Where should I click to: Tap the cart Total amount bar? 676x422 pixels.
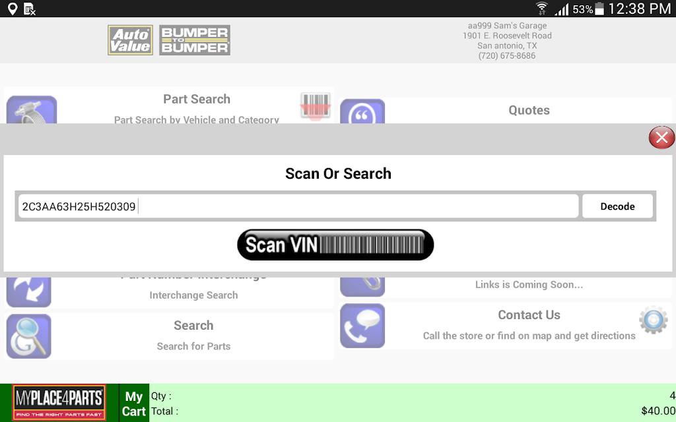click(x=413, y=411)
